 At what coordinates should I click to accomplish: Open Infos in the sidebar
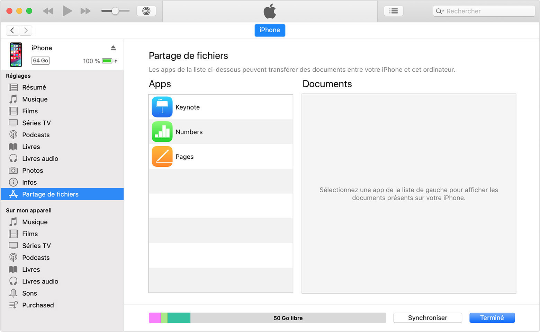pyautogui.click(x=62, y=182)
